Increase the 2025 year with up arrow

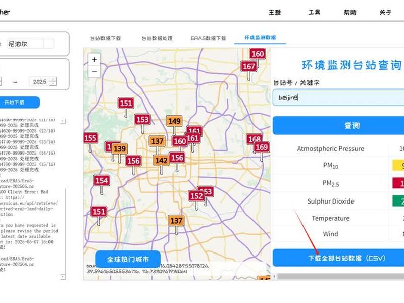[53, 79]
